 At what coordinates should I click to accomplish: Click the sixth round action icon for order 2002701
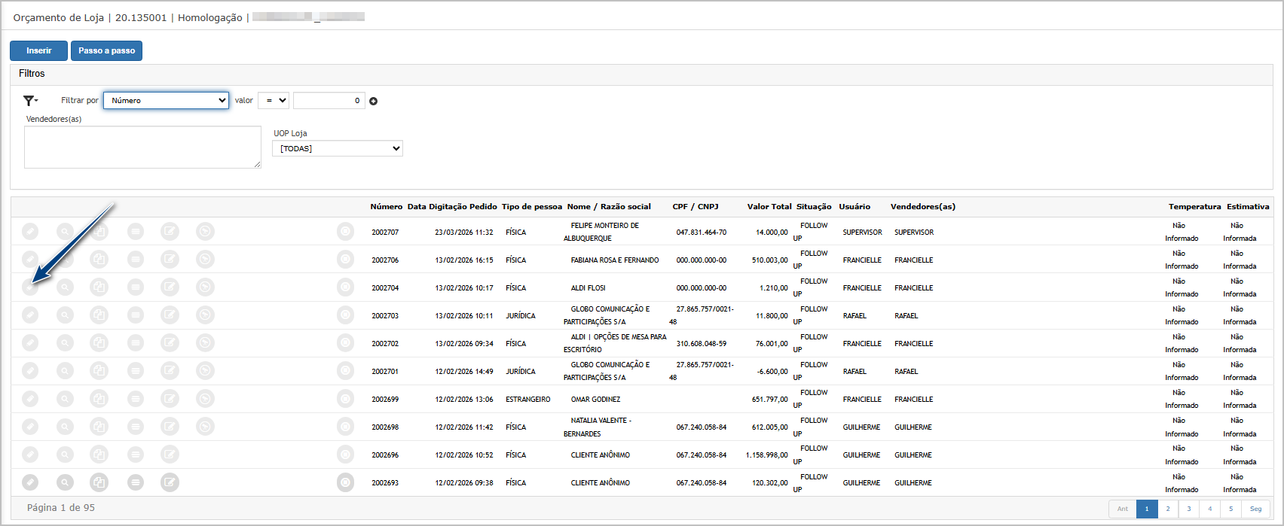(205, 371)
